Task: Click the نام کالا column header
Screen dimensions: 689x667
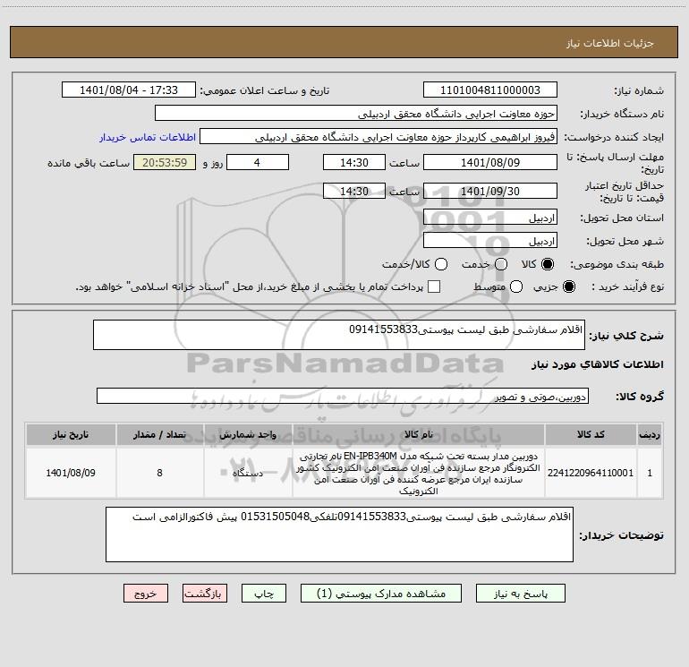Action: pyautogui.click(x=419, y=435)
